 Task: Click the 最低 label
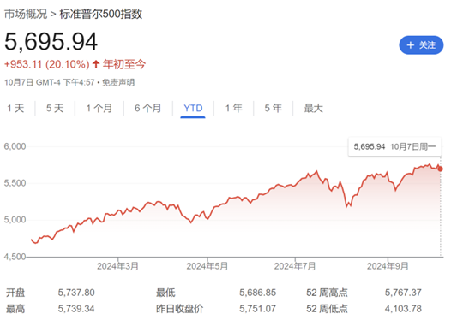click(165, 293)
